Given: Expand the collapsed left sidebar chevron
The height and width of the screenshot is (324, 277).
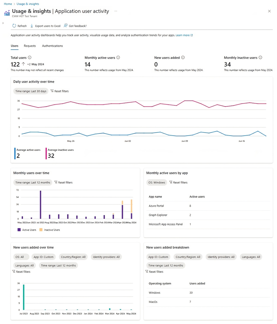Looking at the screenshot, I should coord(3,23).
